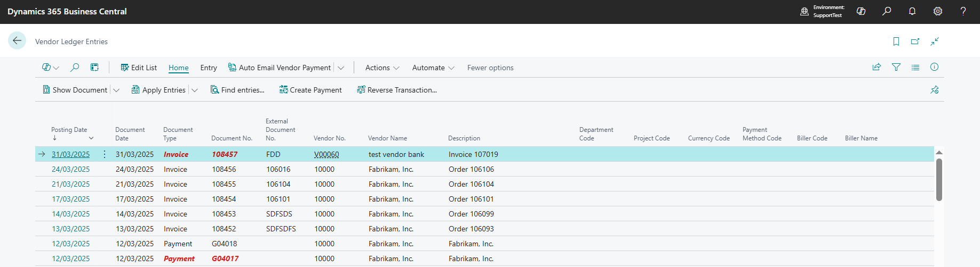
Task: Open settings gear
Action: 938,11
